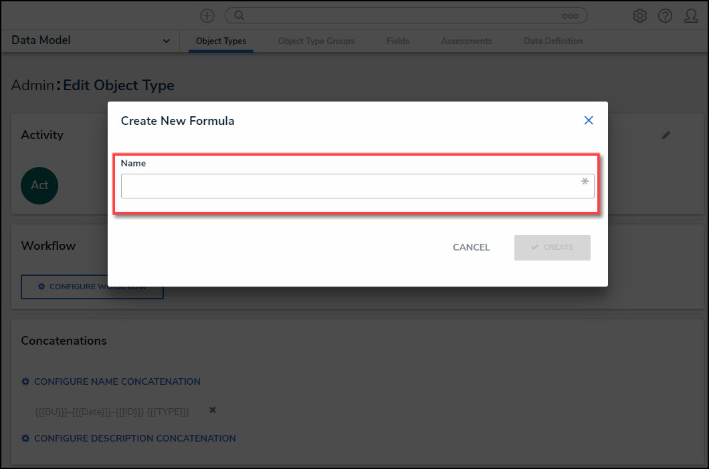Open Configure Description Concatenation link

coord(134,438)
